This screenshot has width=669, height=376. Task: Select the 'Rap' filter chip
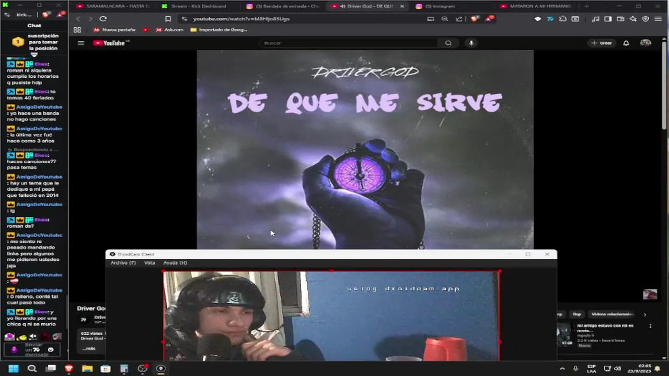coord(577,314)
